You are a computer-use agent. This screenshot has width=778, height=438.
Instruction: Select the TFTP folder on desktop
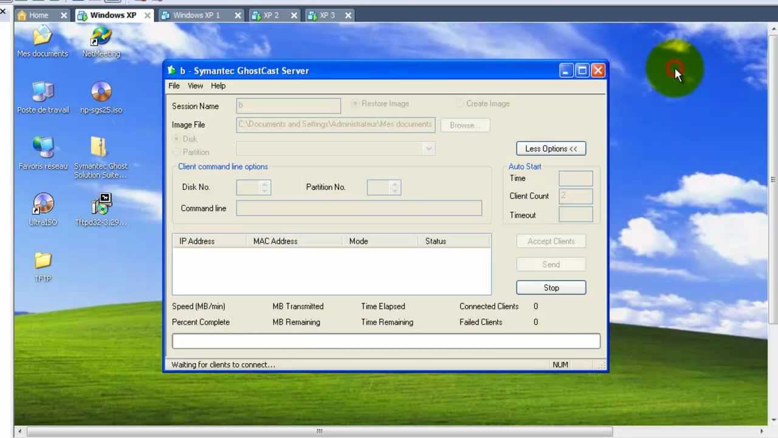tap(43, 266)
